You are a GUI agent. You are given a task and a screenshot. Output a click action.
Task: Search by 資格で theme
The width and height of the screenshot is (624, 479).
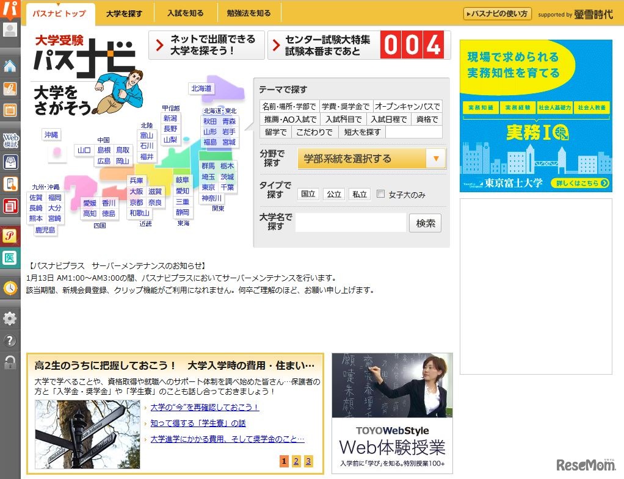(427, 120)
